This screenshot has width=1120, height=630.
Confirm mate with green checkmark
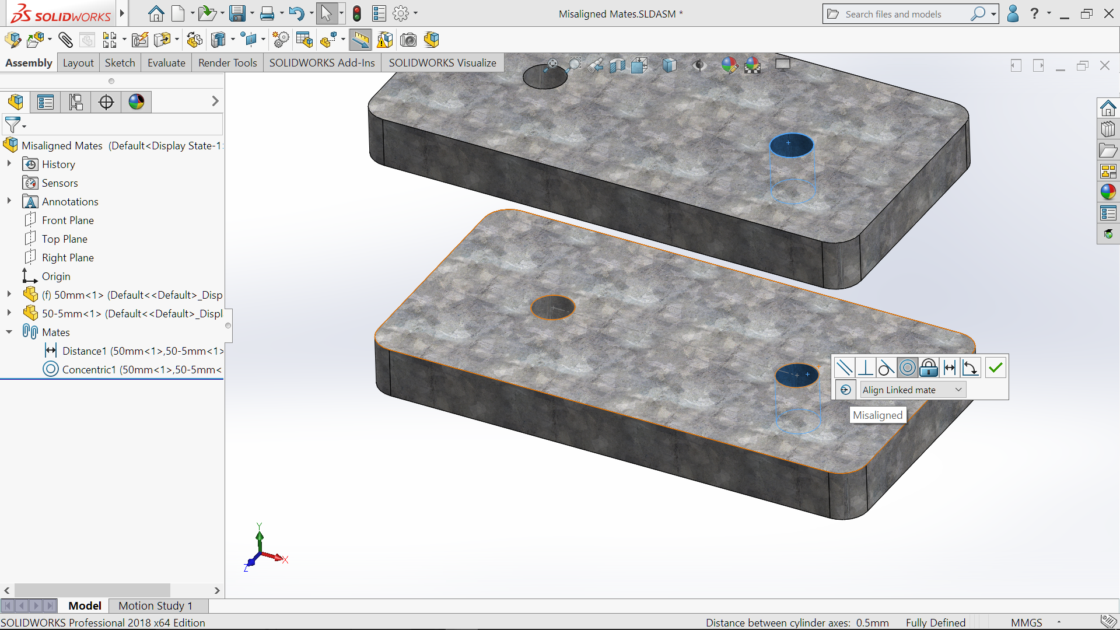pos(995,367)
